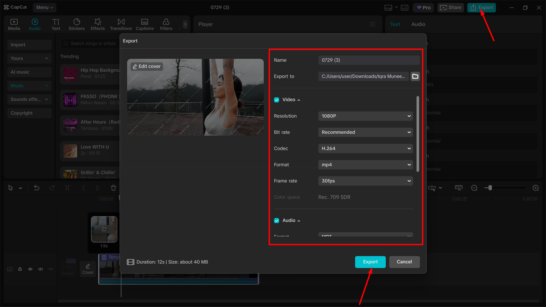This screenshot has height=307, width=546.
Task: Open the Menu dropdown
Action: (x=44, y=7)
